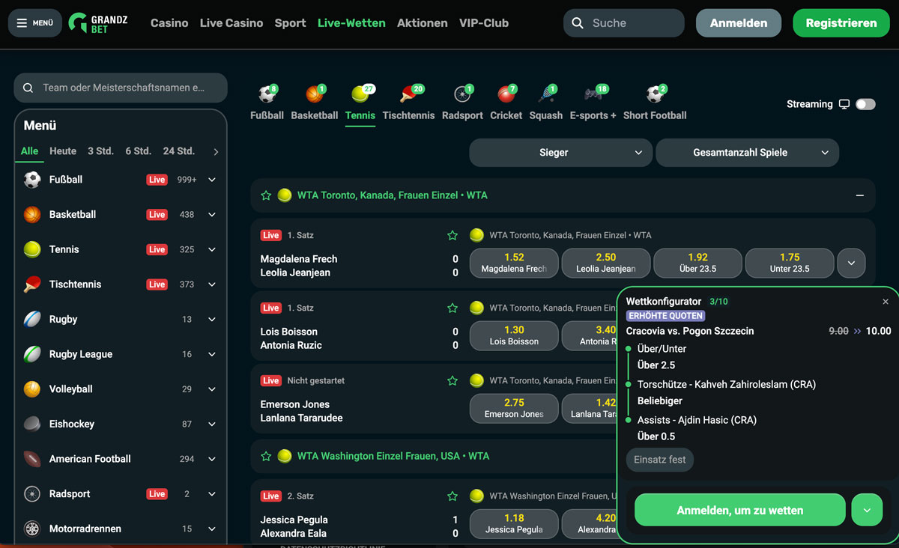Select the Squash racket icon
The width and height of the screenshot is (899, 548).
546,95
